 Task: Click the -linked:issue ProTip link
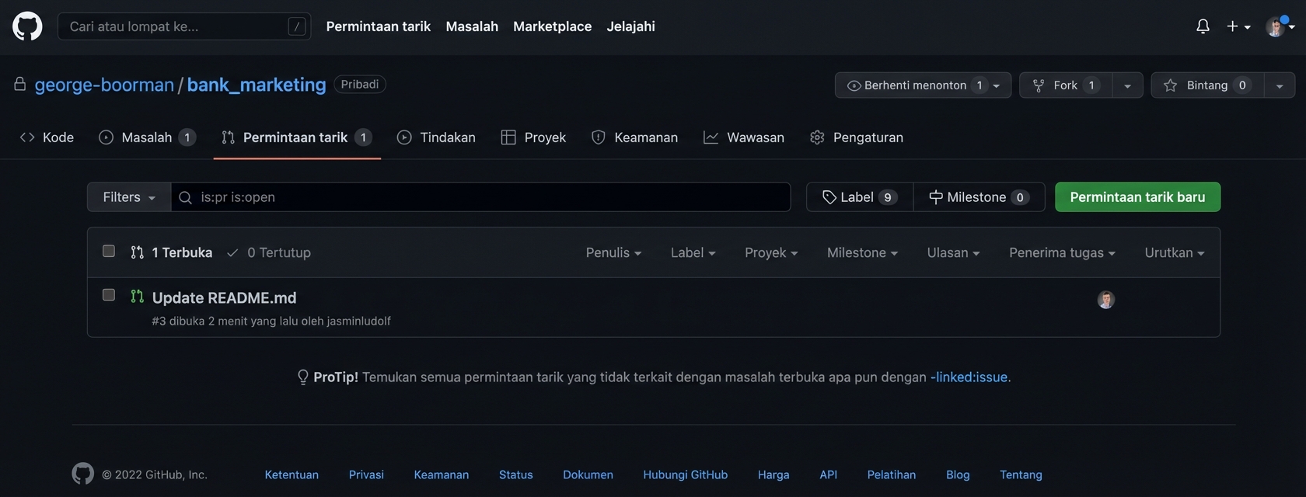[970, 377]
